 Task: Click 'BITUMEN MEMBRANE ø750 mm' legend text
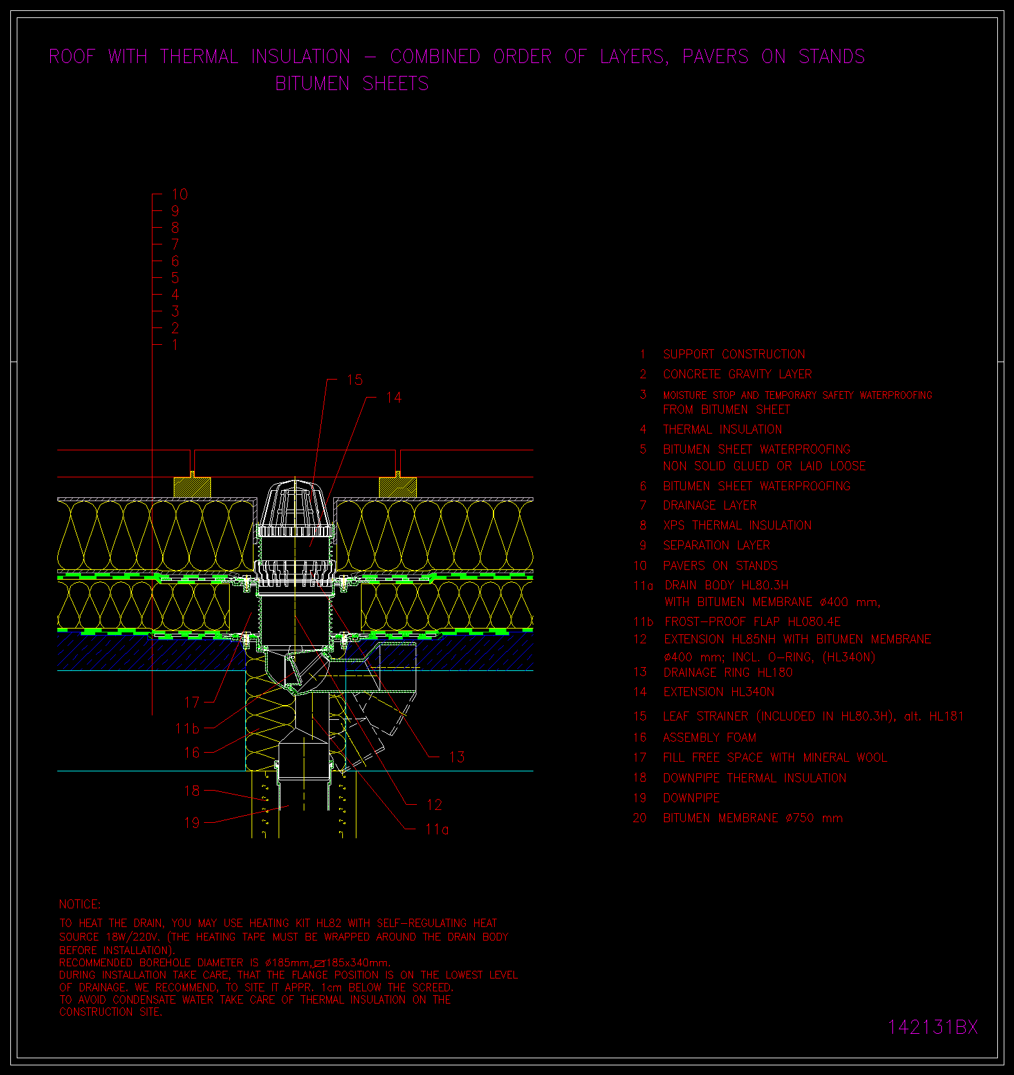pos(753,818)
